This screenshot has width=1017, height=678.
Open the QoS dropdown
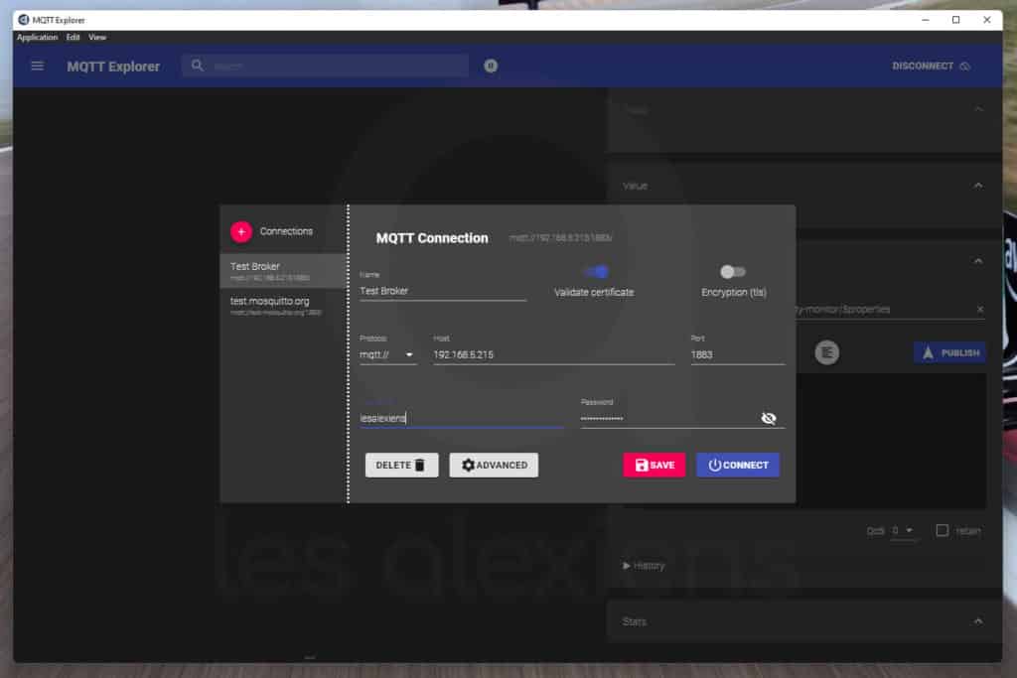tap(903, 531)
